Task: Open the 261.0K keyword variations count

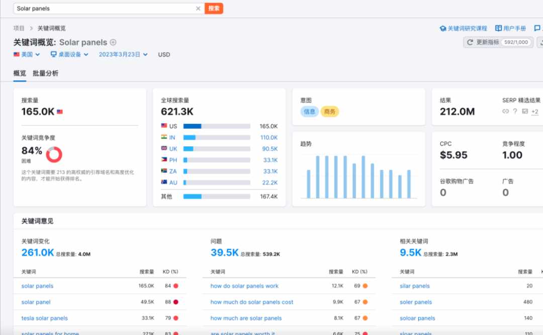Action: pos(38,252)
